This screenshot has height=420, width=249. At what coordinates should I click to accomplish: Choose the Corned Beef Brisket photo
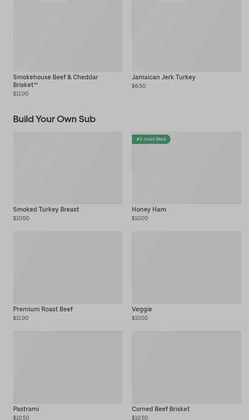click(186, 367)
